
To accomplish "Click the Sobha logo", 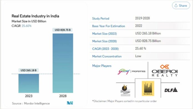I will [x=148, y=88].
